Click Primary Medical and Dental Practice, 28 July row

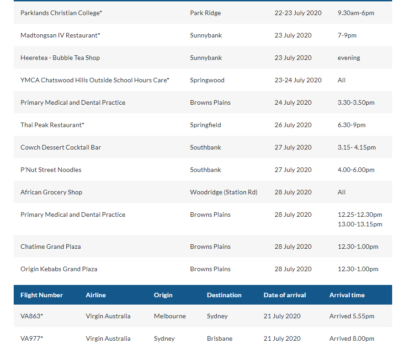coord(73,214)
